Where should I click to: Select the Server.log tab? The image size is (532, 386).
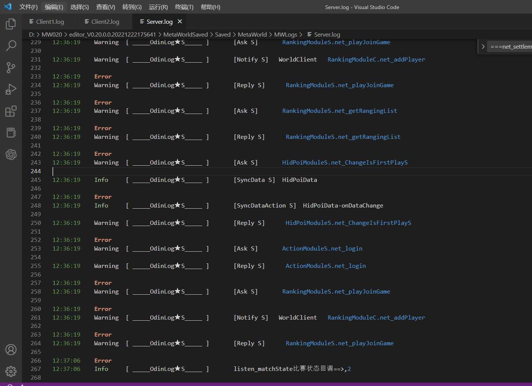(159, 22)
